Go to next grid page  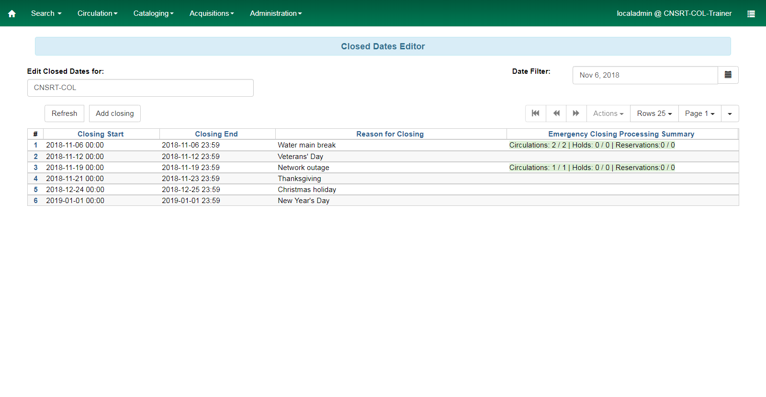coord(576,113)
